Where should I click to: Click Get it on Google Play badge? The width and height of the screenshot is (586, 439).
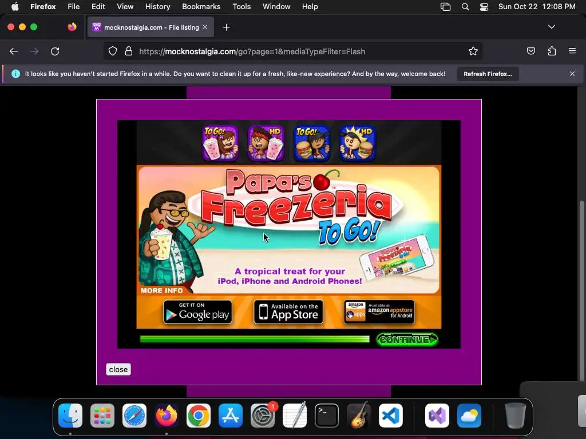pyautogui.click(x=197, y=312)
